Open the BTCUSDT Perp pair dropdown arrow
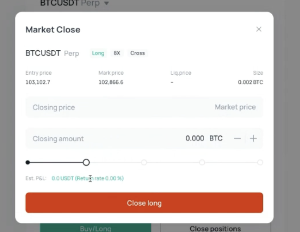Viewport: 300px width, 232px height. pyautogui.click(x=107, y=3)
